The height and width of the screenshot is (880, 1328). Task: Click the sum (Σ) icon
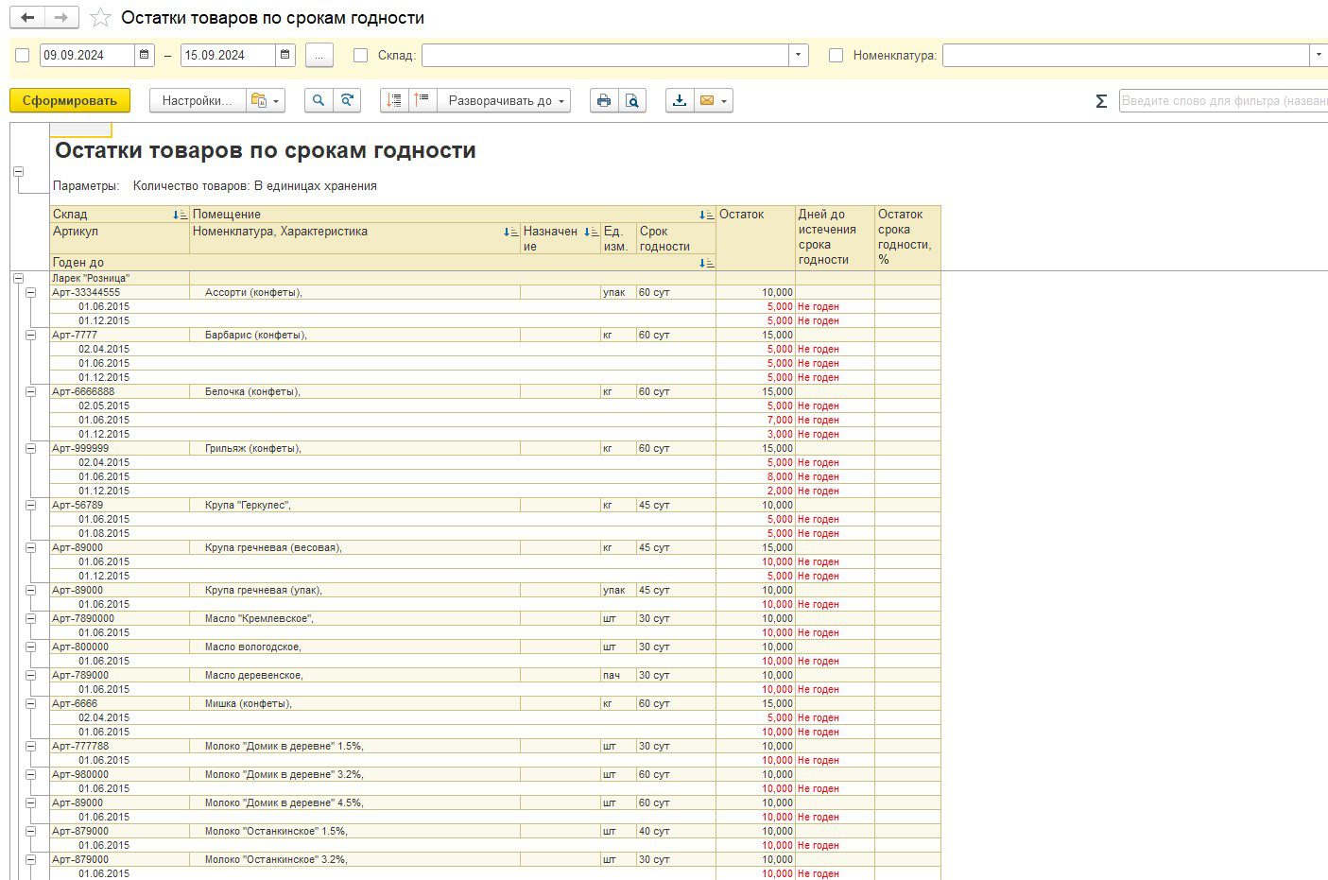point(1101,101)
